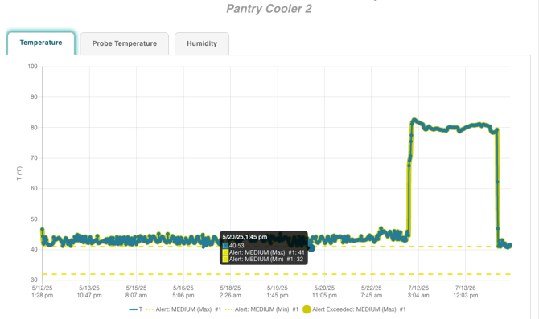Image resolution: width=539 pixels, height=319 pixels.
Task: Click the x-axis label 5/22/25 7:45 am
Action: [371, 292]
